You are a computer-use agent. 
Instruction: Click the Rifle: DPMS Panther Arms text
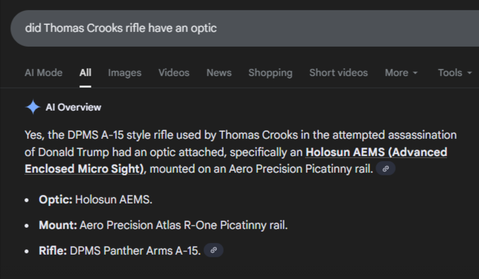click(x=120, y=250)
